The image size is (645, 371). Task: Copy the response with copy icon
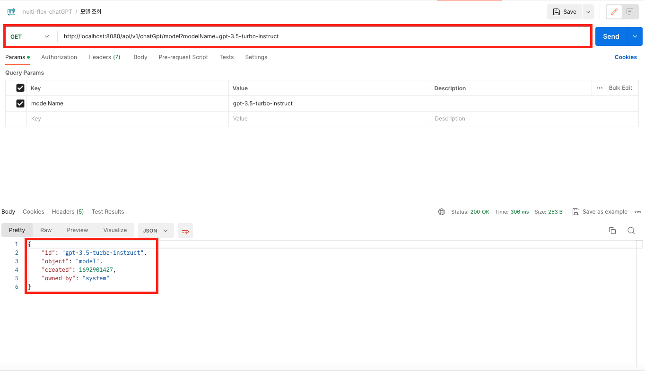(x=612, y=231)
